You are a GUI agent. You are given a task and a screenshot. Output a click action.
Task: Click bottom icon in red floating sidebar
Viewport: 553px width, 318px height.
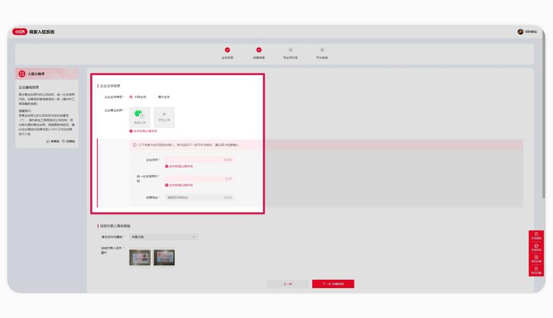click(536, 270)
